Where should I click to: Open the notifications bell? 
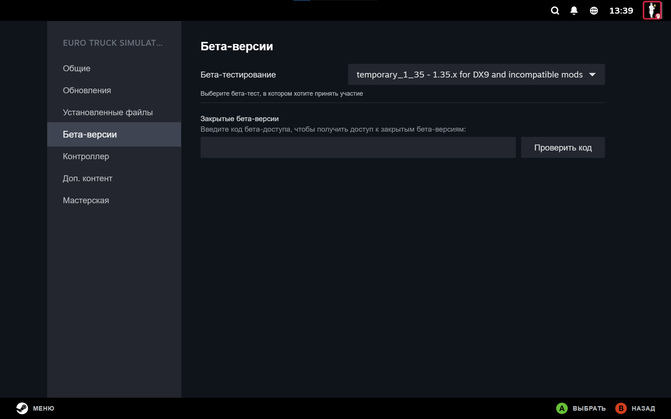pyautogui.click(x=574, y=11)
